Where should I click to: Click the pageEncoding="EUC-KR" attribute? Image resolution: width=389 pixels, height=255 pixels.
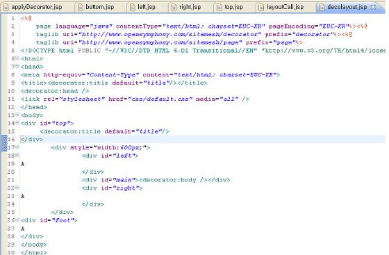click(309, 26)
